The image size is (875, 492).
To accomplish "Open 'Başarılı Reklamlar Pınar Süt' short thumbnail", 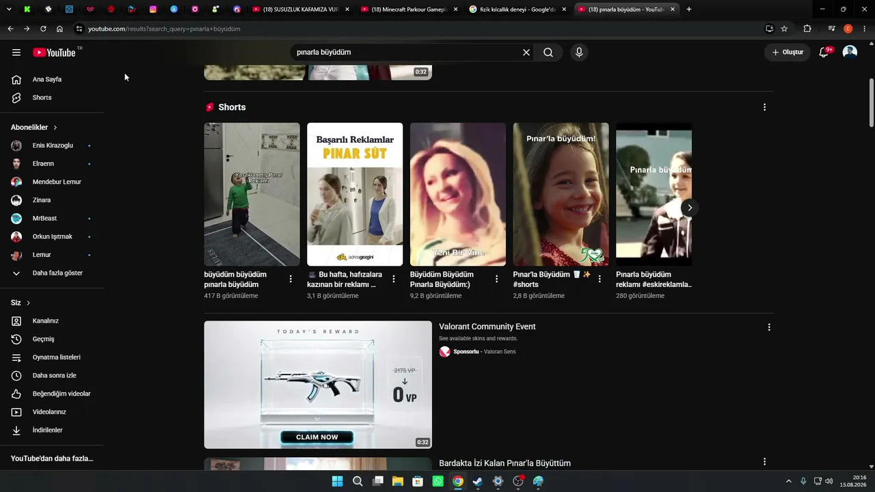I will tap(355, 194).
